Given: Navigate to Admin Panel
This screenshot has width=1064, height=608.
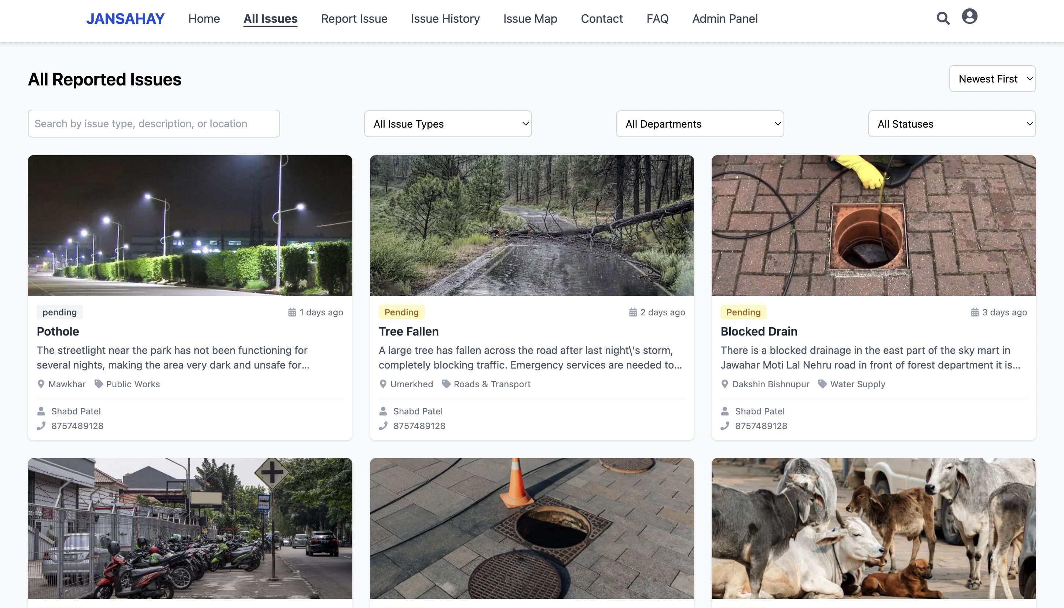Looking at the screenshot, I should (724, 19).
